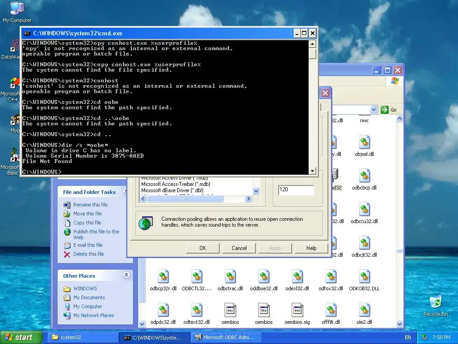
Task: Open the Recycle Bin on desktop
Action: 436,305
